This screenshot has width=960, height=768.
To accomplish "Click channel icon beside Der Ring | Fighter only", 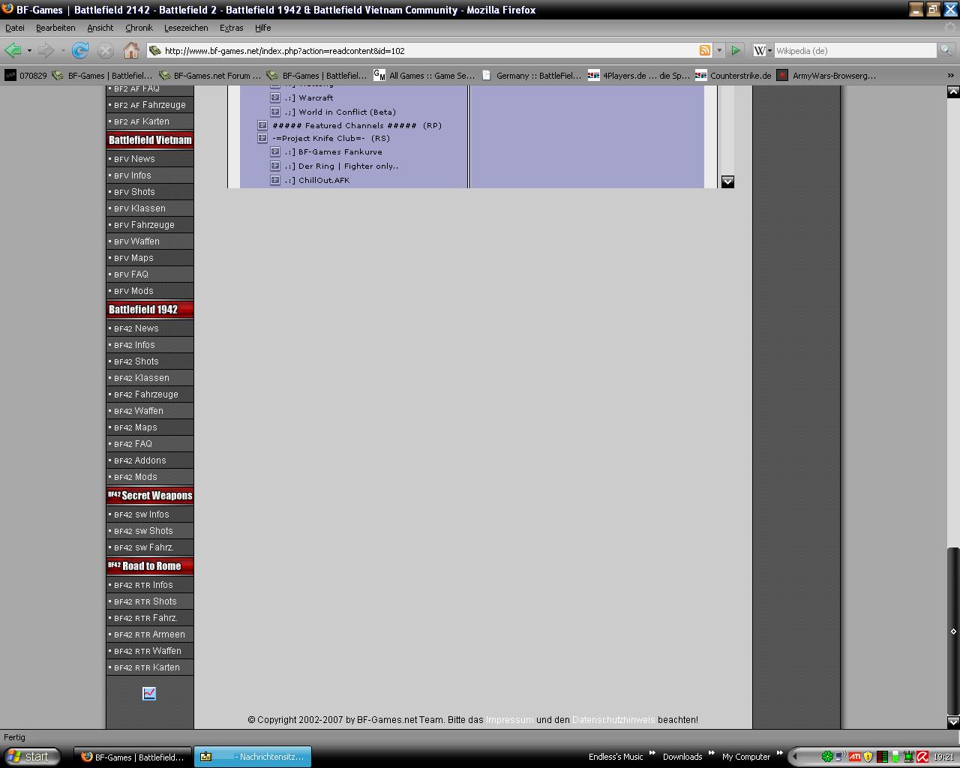I will 275,166.
